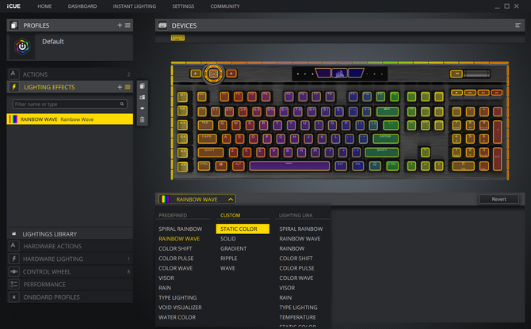Open the Control Wheel section
Image resolution: width=531 pixels, height=329 pixels.
(70, 272)
